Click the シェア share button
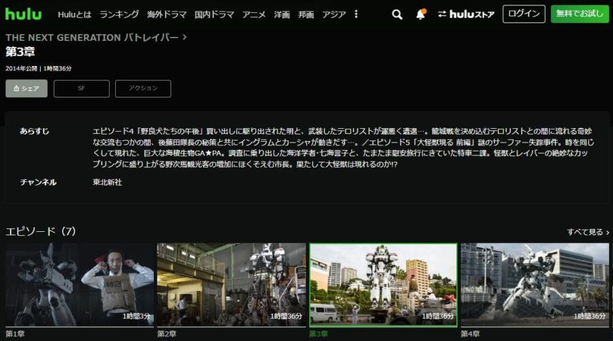The image size is (613, 341). (27, 89)
